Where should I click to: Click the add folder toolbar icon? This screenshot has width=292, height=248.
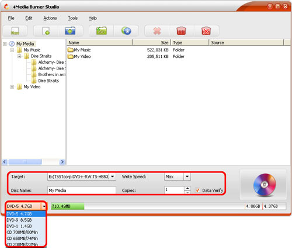[x=70, y=31]
